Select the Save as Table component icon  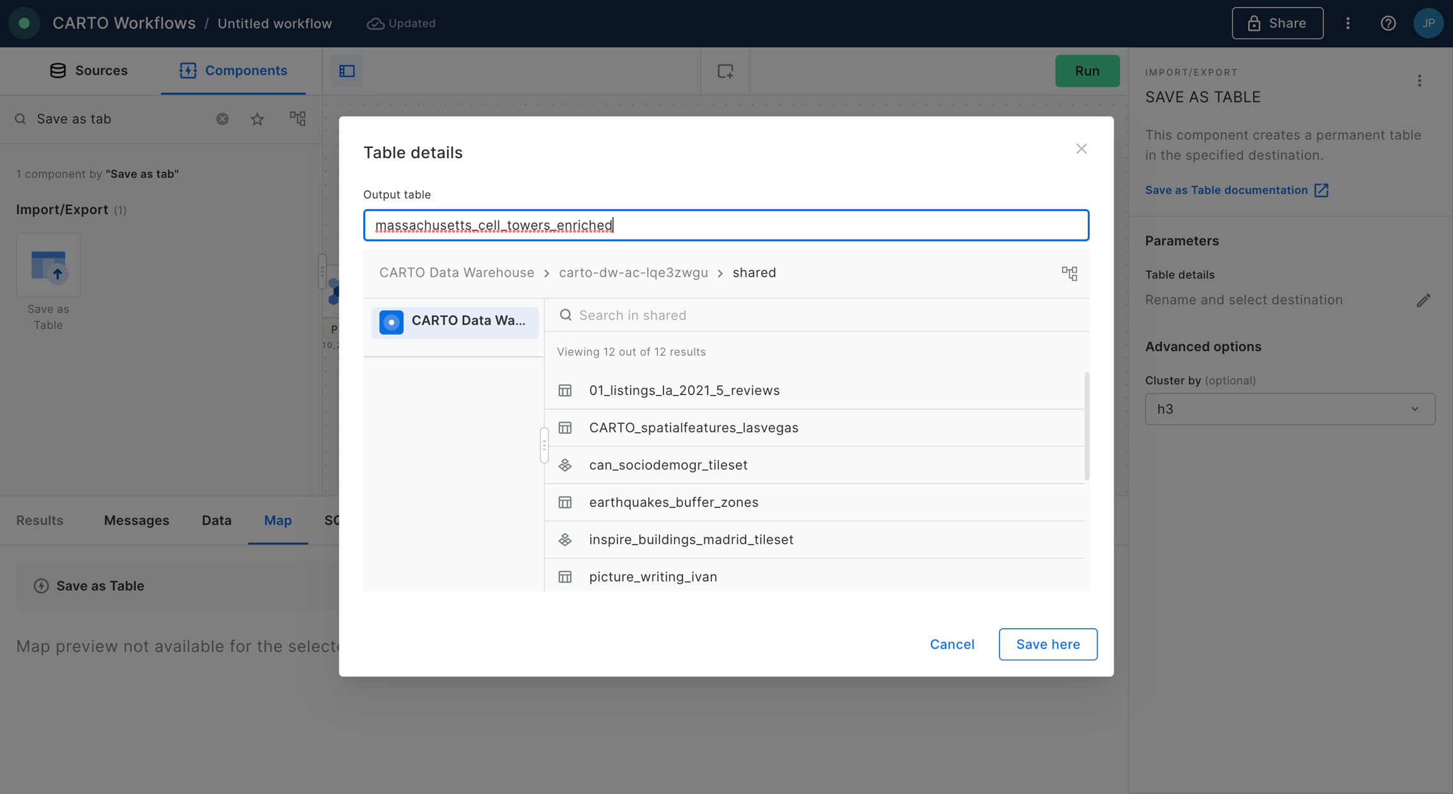coord(49,265)
